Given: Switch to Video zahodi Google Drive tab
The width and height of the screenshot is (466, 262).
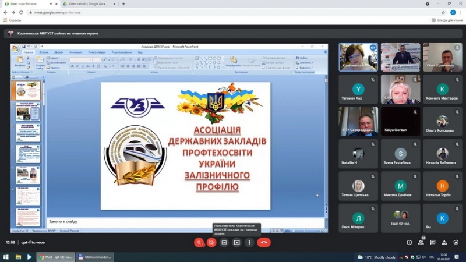Looking at the screenshot, I should [86, 4].
